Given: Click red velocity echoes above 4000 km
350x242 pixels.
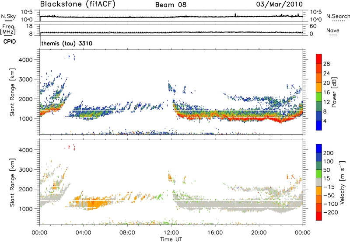Looking at the screenshot, I should click(70, 147).
